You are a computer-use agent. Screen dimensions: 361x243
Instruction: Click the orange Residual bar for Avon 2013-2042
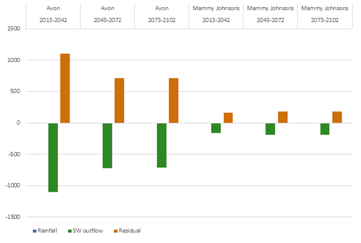65,88
